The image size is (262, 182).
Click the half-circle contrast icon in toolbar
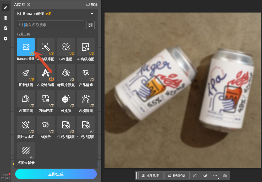click(205, 175)
